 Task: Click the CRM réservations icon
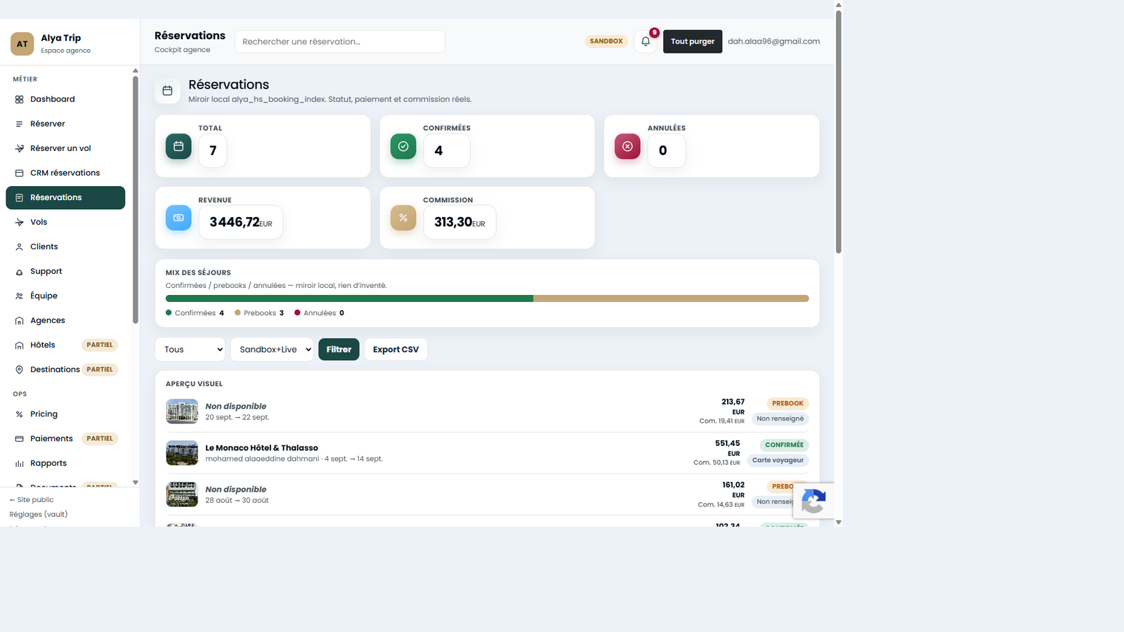pos(20,173)
